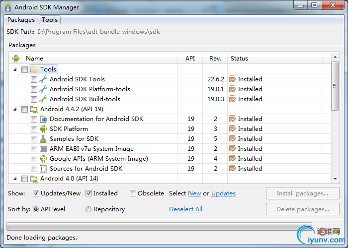Screen dimensions: 348x248
Task: Click the Install packages button
Action: point(302,193)
